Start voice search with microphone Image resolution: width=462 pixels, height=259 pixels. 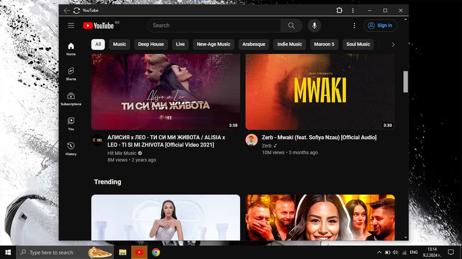(314, 25)
